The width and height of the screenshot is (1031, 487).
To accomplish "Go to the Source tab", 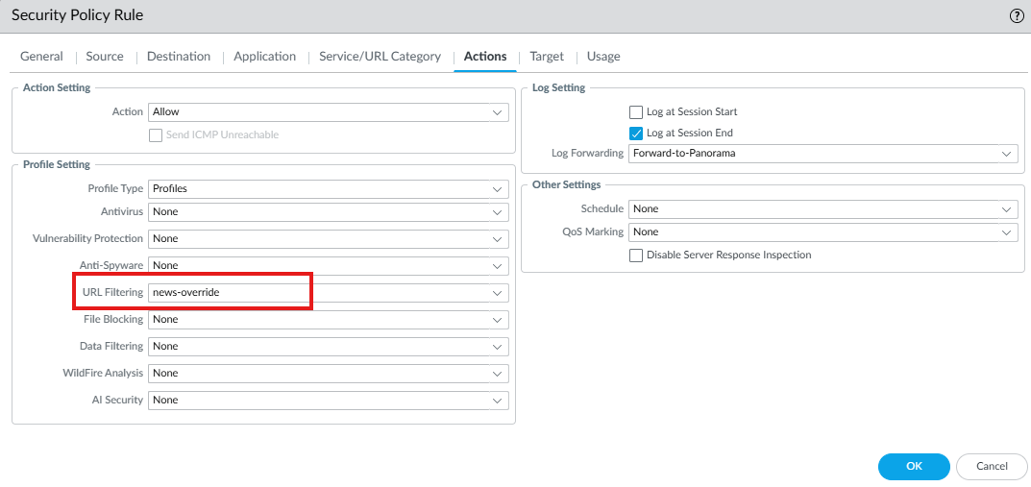I will pyautogui.click(x=105, y=57).
